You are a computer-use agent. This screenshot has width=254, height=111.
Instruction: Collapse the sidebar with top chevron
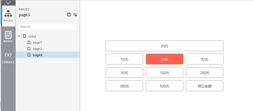coord(8,3)
